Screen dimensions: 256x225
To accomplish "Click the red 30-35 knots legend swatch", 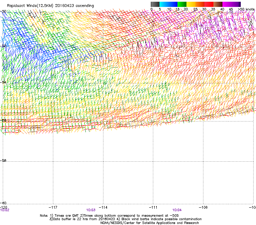I will click(209, 4).
